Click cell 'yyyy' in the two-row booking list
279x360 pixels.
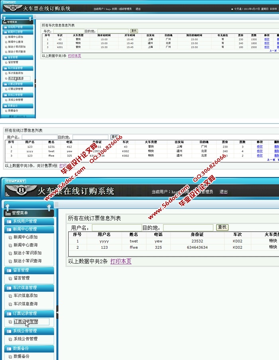click(x=104, y=241)
